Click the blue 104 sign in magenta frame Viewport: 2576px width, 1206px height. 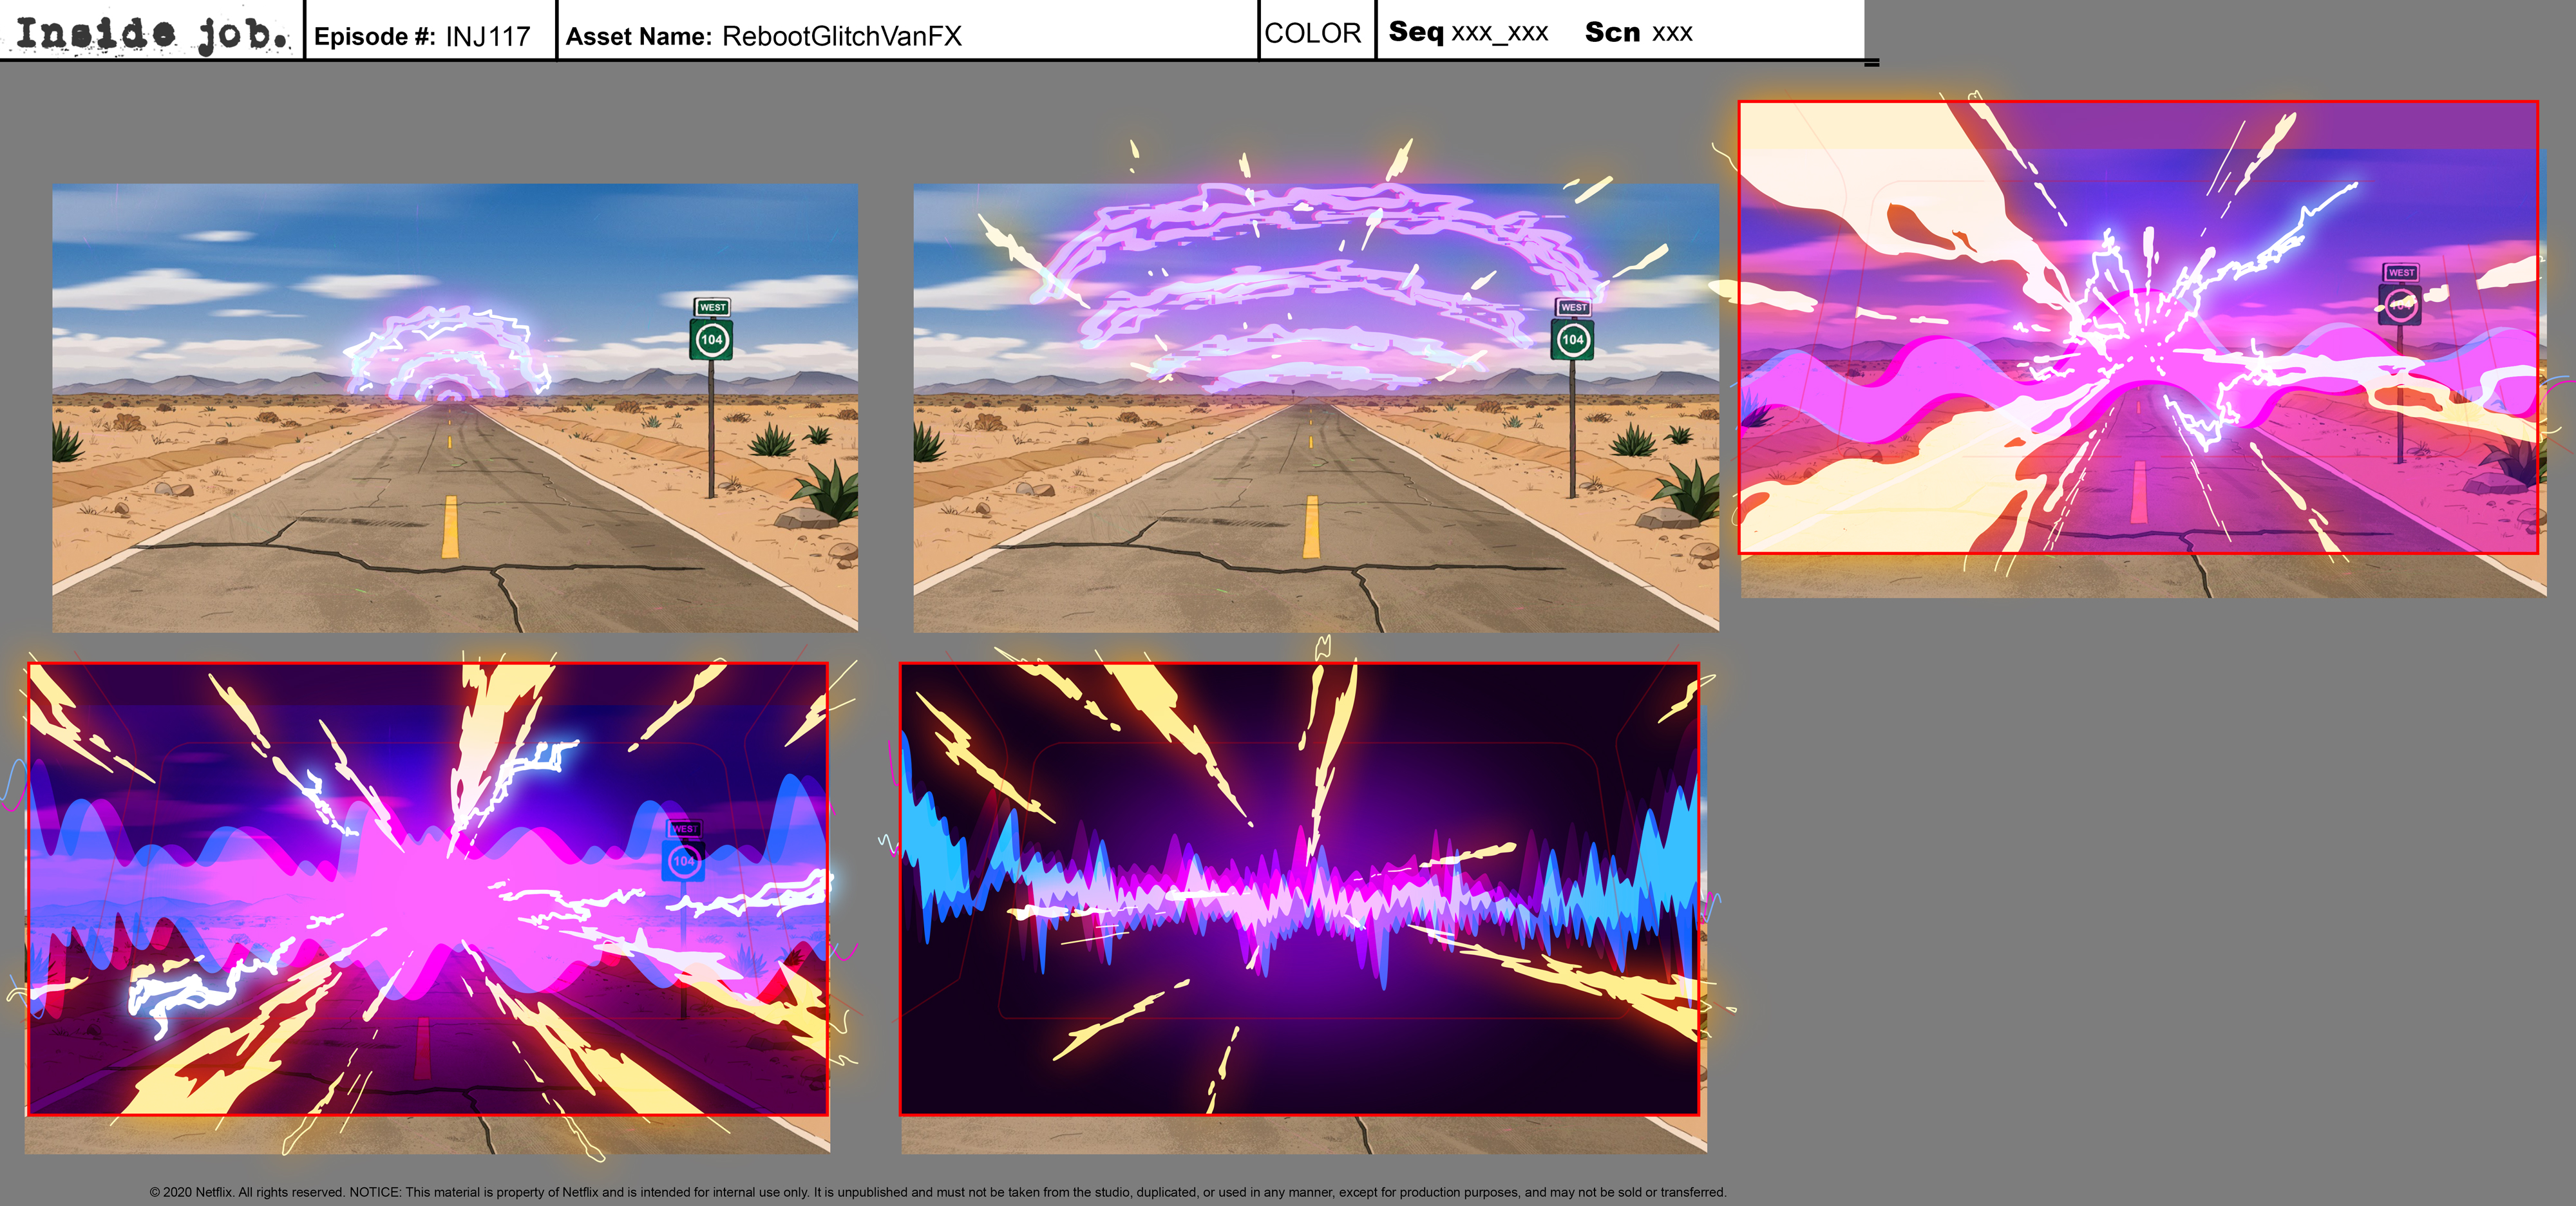684,860
